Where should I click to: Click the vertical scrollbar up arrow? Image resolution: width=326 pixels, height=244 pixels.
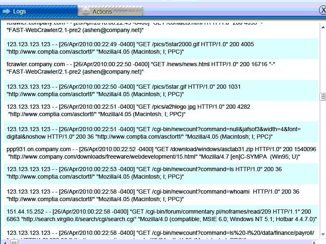point(323,27)
